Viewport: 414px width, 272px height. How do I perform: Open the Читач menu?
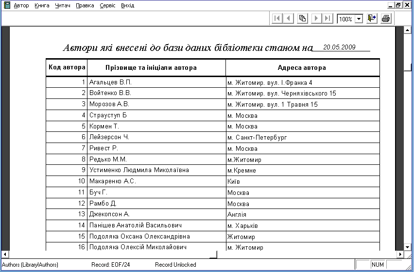pos(63,5)
